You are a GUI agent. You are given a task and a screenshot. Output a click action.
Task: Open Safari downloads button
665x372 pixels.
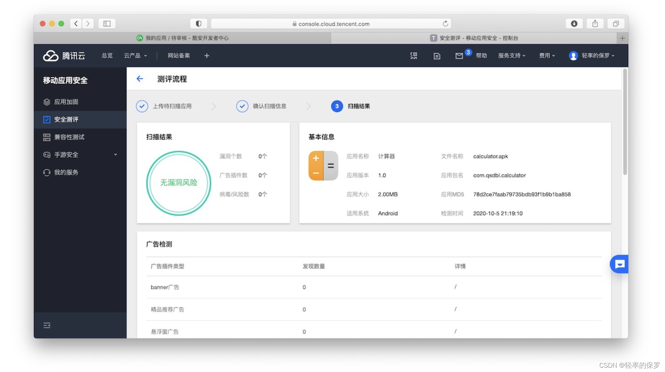(x=574, y=23)
